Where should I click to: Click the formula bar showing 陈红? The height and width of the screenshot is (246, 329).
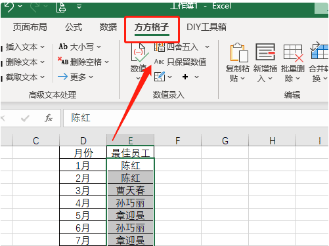(x=196, y=118)
